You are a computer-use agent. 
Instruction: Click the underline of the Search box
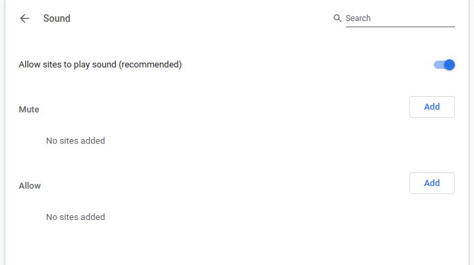[x=400, y=27]
